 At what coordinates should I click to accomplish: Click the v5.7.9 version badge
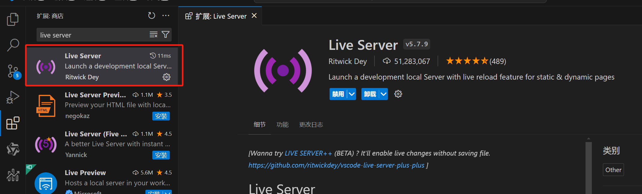coord(417,44)
